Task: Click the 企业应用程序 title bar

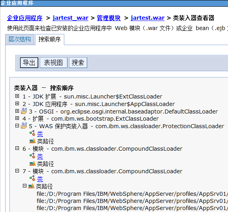Action: pos(114,3)
